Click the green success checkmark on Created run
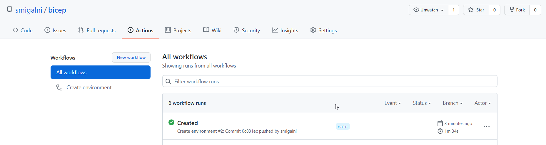 tap(171, 123)
